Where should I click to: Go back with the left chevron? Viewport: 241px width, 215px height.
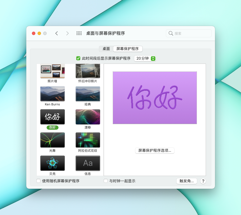pyautogui.click(x=57, y=33)
